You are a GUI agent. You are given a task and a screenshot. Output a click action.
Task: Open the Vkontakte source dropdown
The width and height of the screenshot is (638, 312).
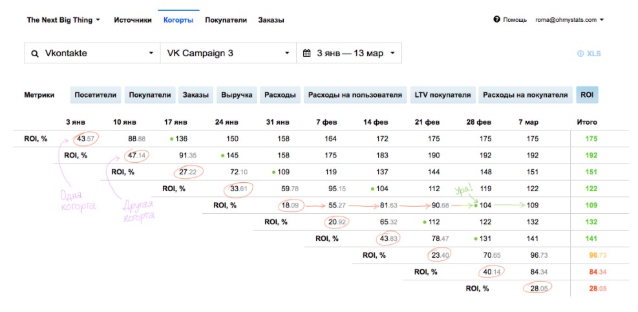92,53
